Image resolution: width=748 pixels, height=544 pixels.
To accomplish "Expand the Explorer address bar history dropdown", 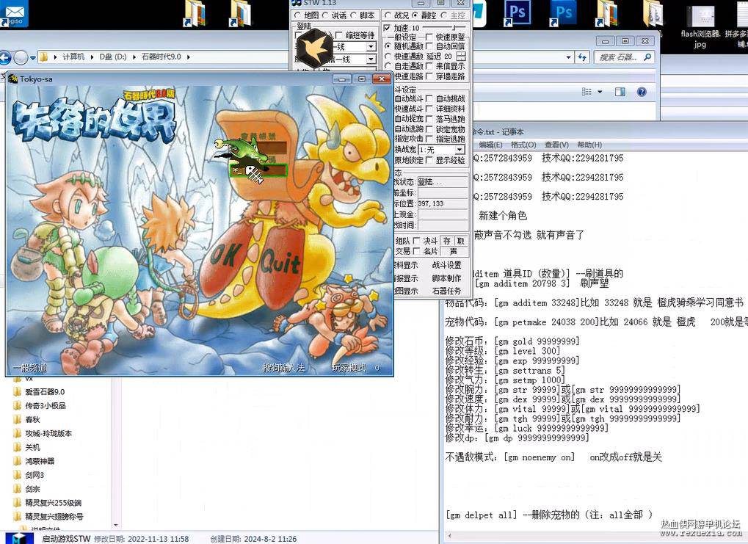I will pyautogui.click(x=569, y=57).
